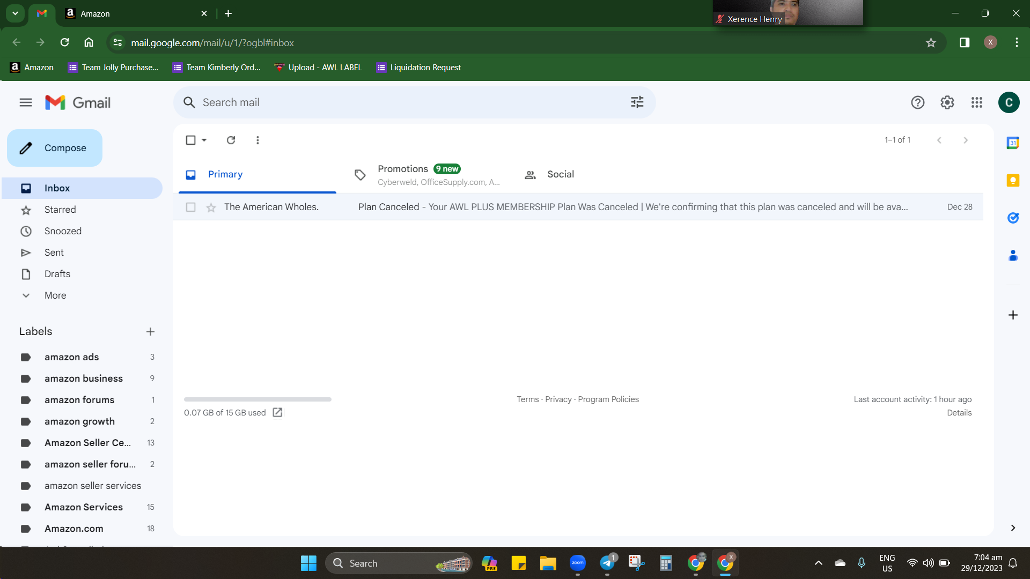Image resolution: width=1030 pixels, height=579 pixels.
Task: Click the Search mail field
Action: coord(414,102)
